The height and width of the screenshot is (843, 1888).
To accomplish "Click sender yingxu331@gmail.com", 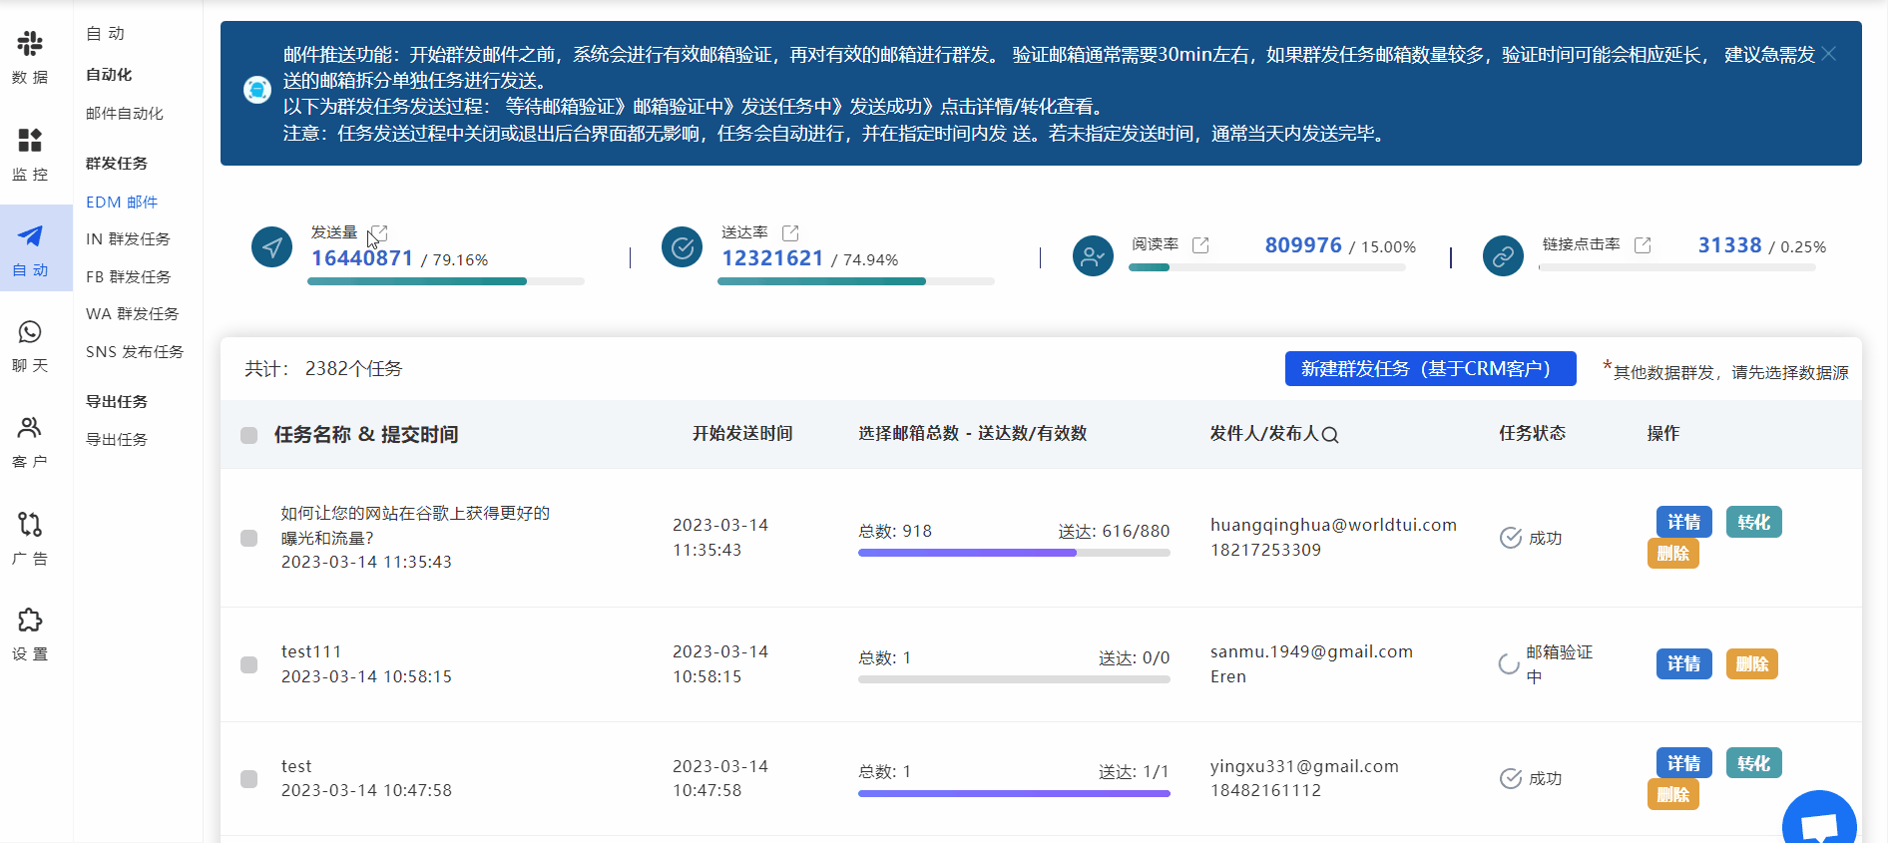I will click(x=1304, y=766).
